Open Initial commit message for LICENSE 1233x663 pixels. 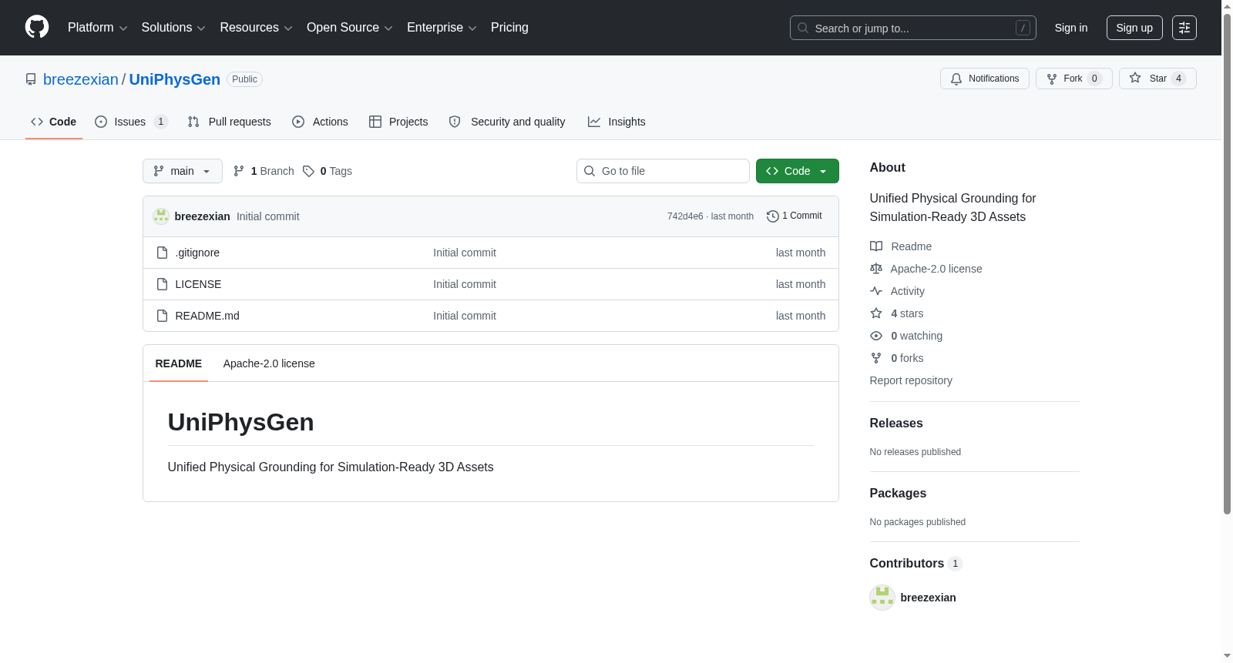click(x=465, y=284)
